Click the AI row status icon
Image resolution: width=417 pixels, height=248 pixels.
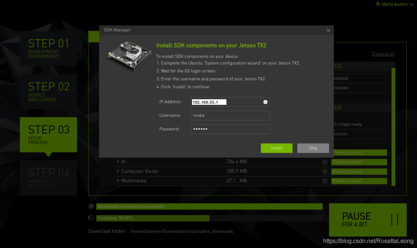[x=325, y=162]
